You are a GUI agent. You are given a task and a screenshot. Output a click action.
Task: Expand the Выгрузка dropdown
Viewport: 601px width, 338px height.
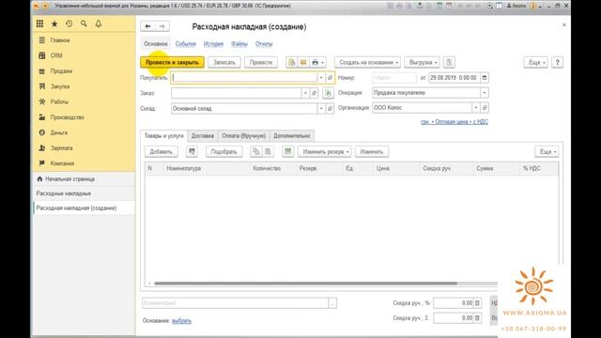422,62
